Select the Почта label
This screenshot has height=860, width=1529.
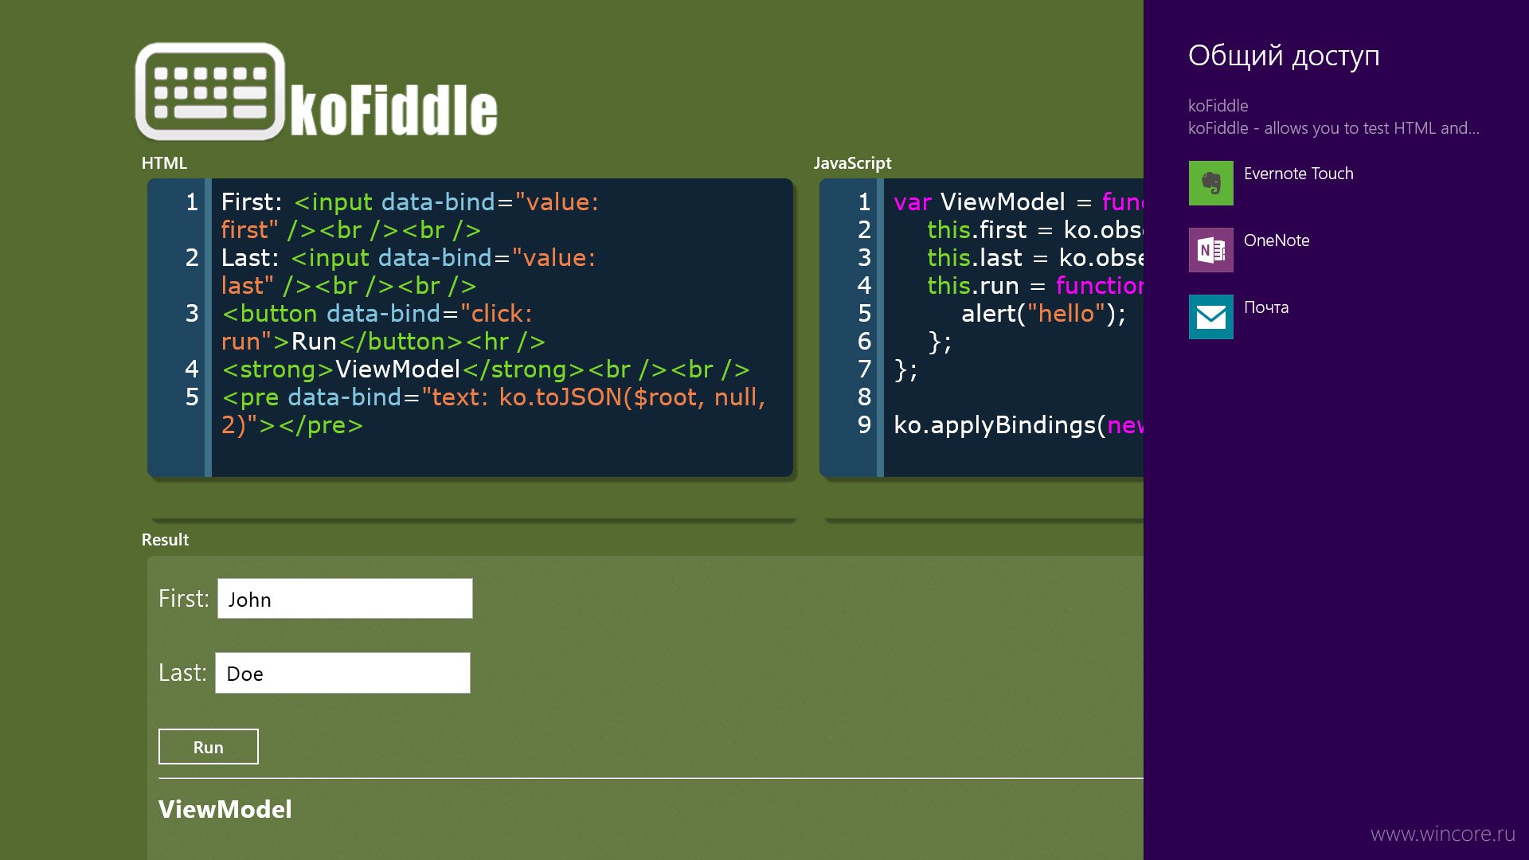point(1265,307)
